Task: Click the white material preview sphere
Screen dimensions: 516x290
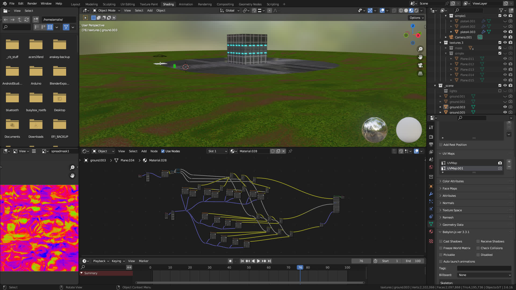Action: 409,130
